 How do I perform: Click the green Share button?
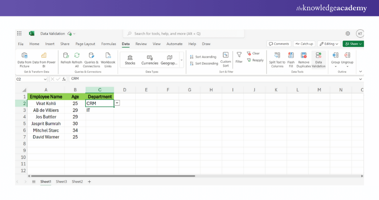point(353,44)
